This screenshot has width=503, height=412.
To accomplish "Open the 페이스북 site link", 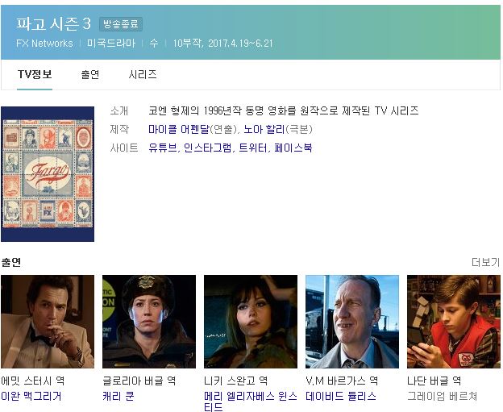I will click(293, 148).
